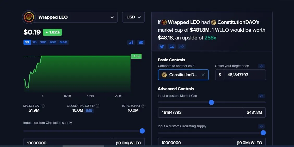This screenshot has height=147, width=294.
Task: Click the $0.19 current price
Action: click(32, 32)
